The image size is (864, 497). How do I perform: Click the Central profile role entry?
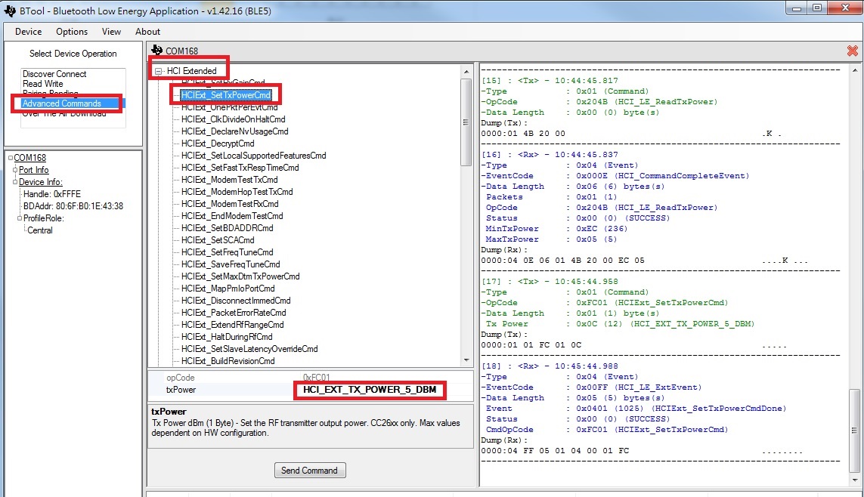coord(40,230)
